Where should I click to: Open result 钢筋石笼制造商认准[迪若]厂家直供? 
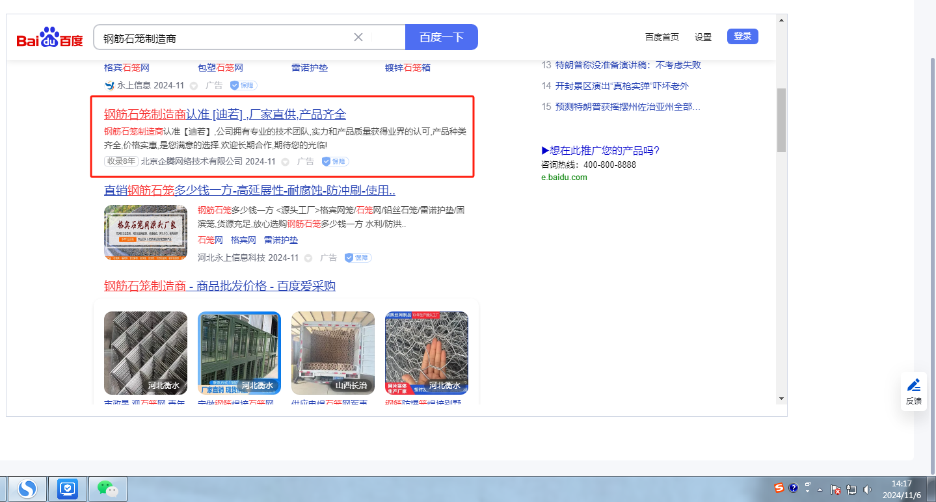[225, 114]
